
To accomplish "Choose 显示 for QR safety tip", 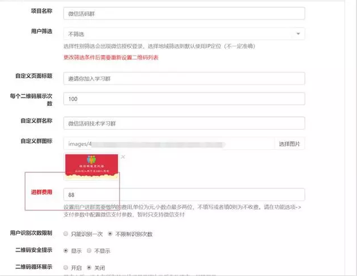I will coord(65,251).
